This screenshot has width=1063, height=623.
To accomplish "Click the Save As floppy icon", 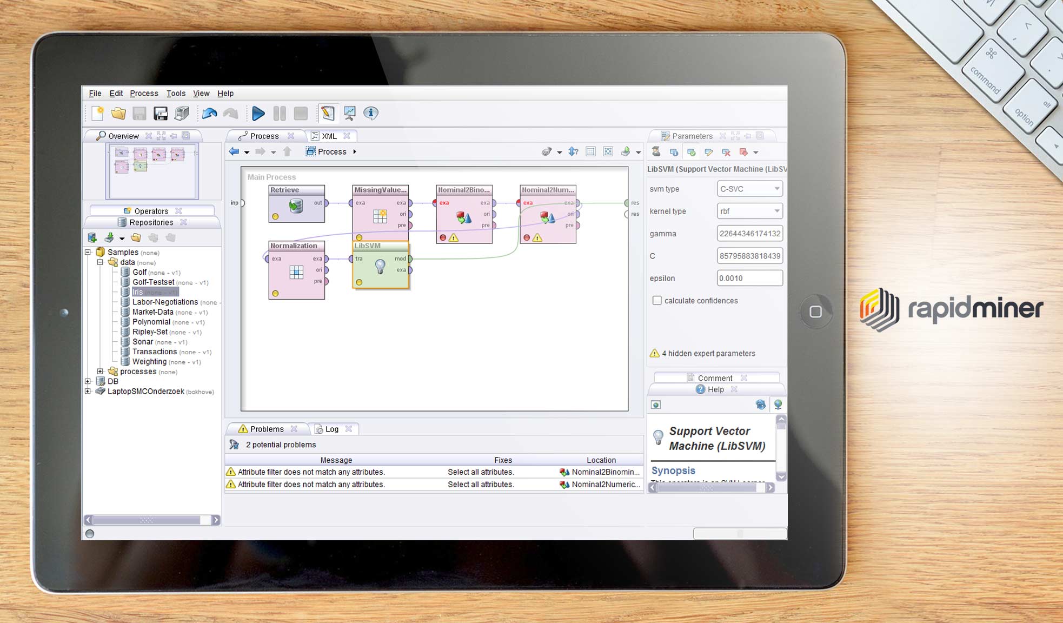I will click(x=161, y=113).
